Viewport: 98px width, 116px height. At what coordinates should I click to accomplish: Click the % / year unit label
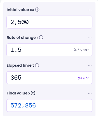point(82,50)
